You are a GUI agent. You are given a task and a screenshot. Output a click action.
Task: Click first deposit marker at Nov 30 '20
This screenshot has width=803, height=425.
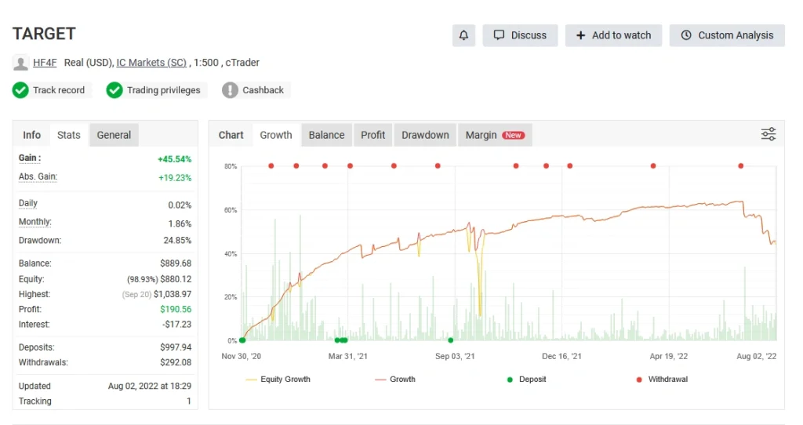click(242, 340)
